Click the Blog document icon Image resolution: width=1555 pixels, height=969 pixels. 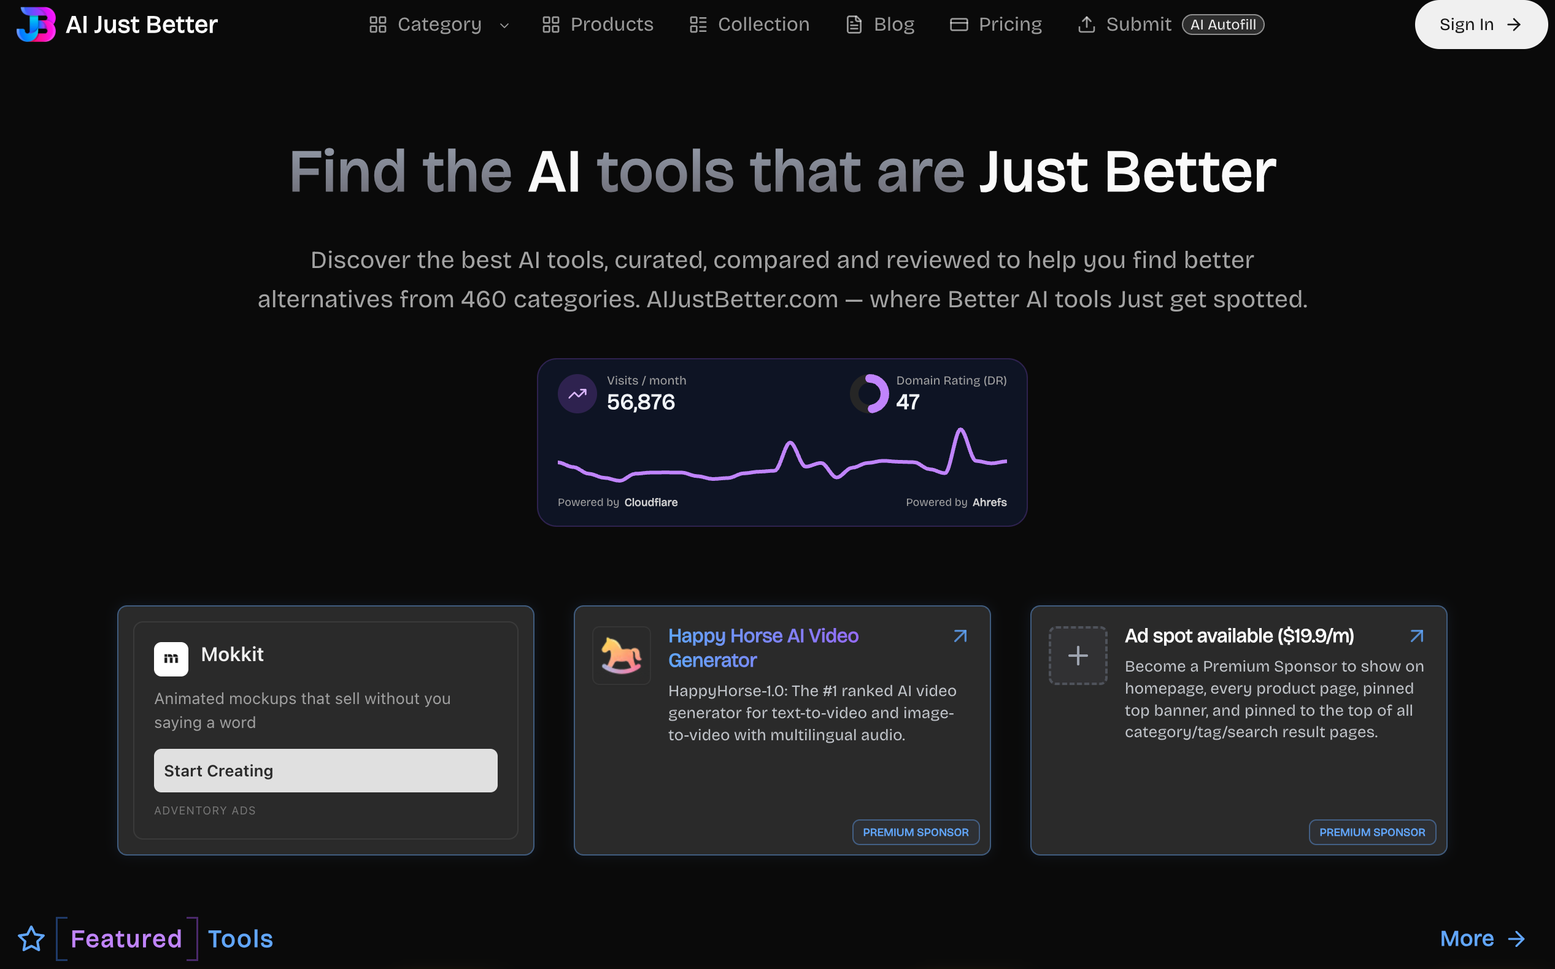click(x=853, y=25)
